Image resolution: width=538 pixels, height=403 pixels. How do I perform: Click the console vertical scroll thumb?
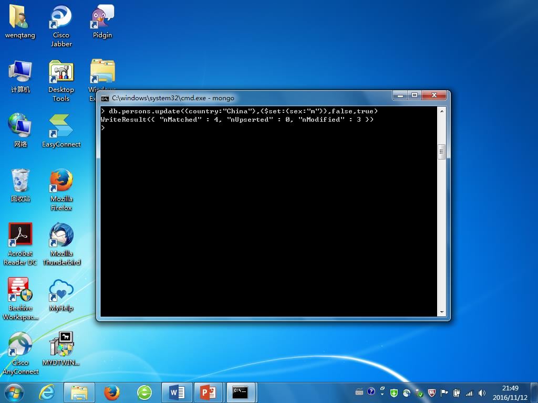coord(441,152)
